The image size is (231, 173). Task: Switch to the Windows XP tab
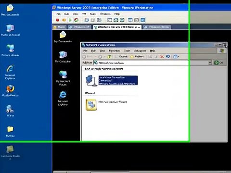79,27
